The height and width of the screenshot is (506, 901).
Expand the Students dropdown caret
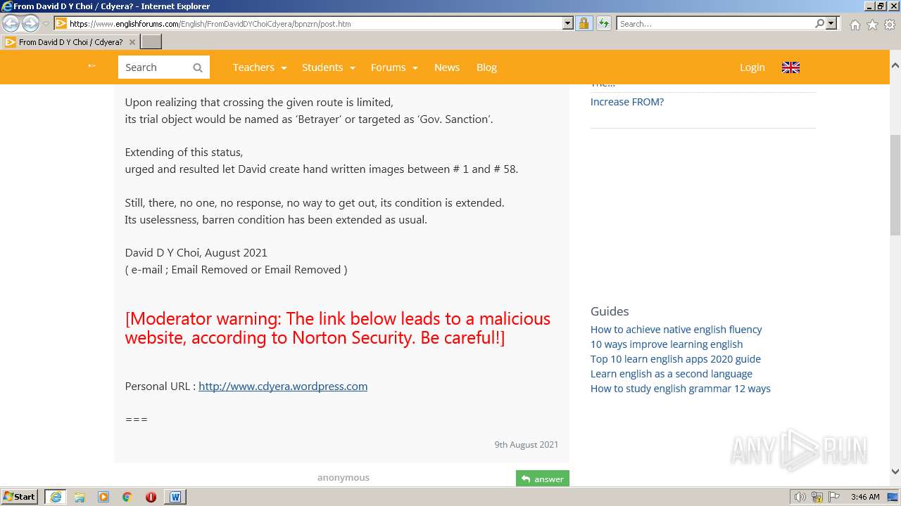coord(353,68)
